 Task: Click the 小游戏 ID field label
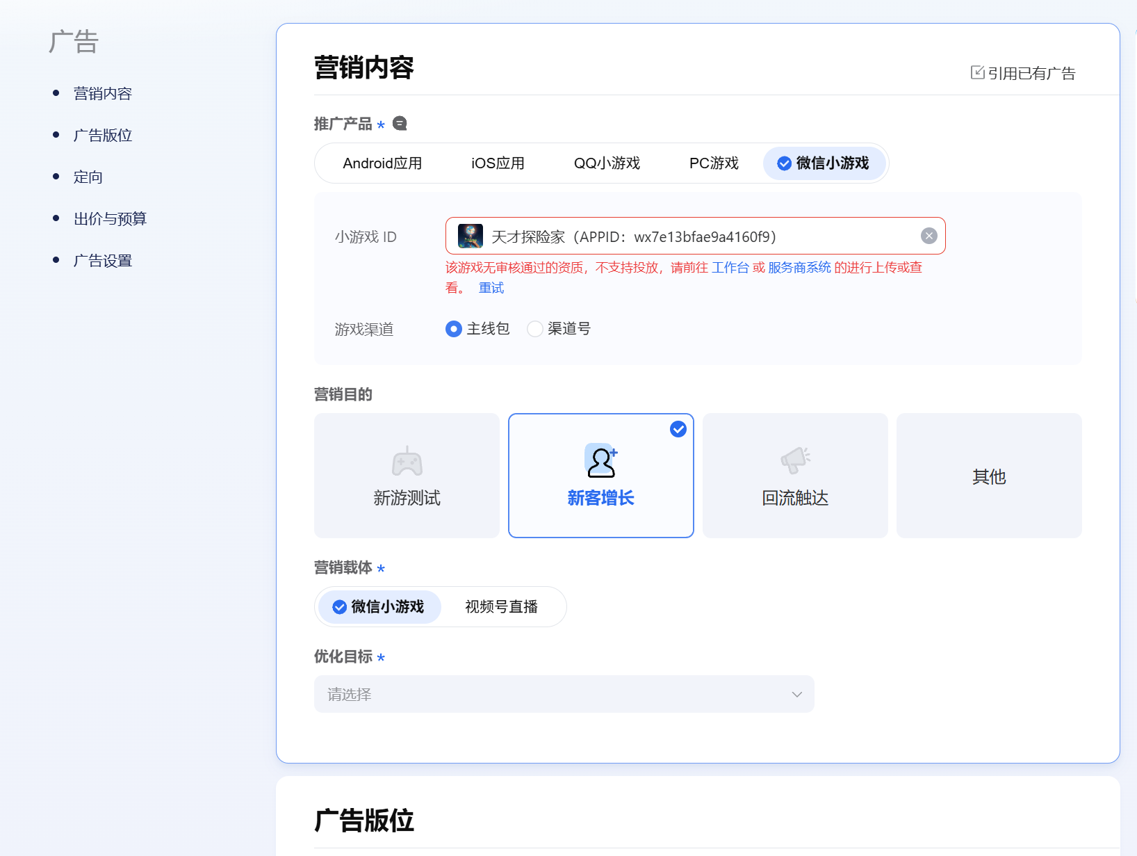tap(366, 236)
